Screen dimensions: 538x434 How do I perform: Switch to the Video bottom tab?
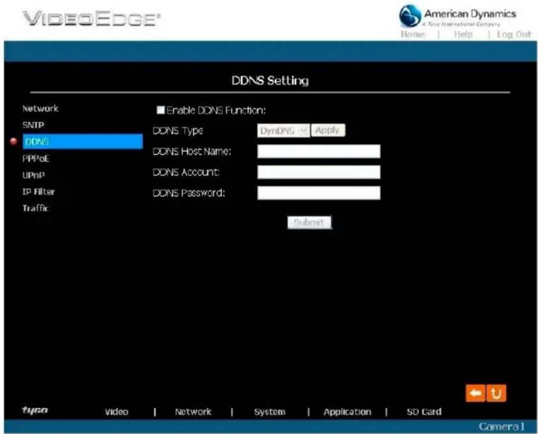[x=117, y=411]
